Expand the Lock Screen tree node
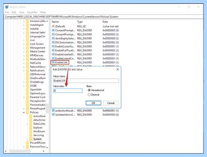This screenshot has width=207, height=157. point(24,44)
